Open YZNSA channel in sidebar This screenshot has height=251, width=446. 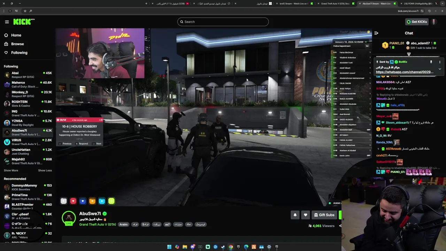tap(28, 123)
